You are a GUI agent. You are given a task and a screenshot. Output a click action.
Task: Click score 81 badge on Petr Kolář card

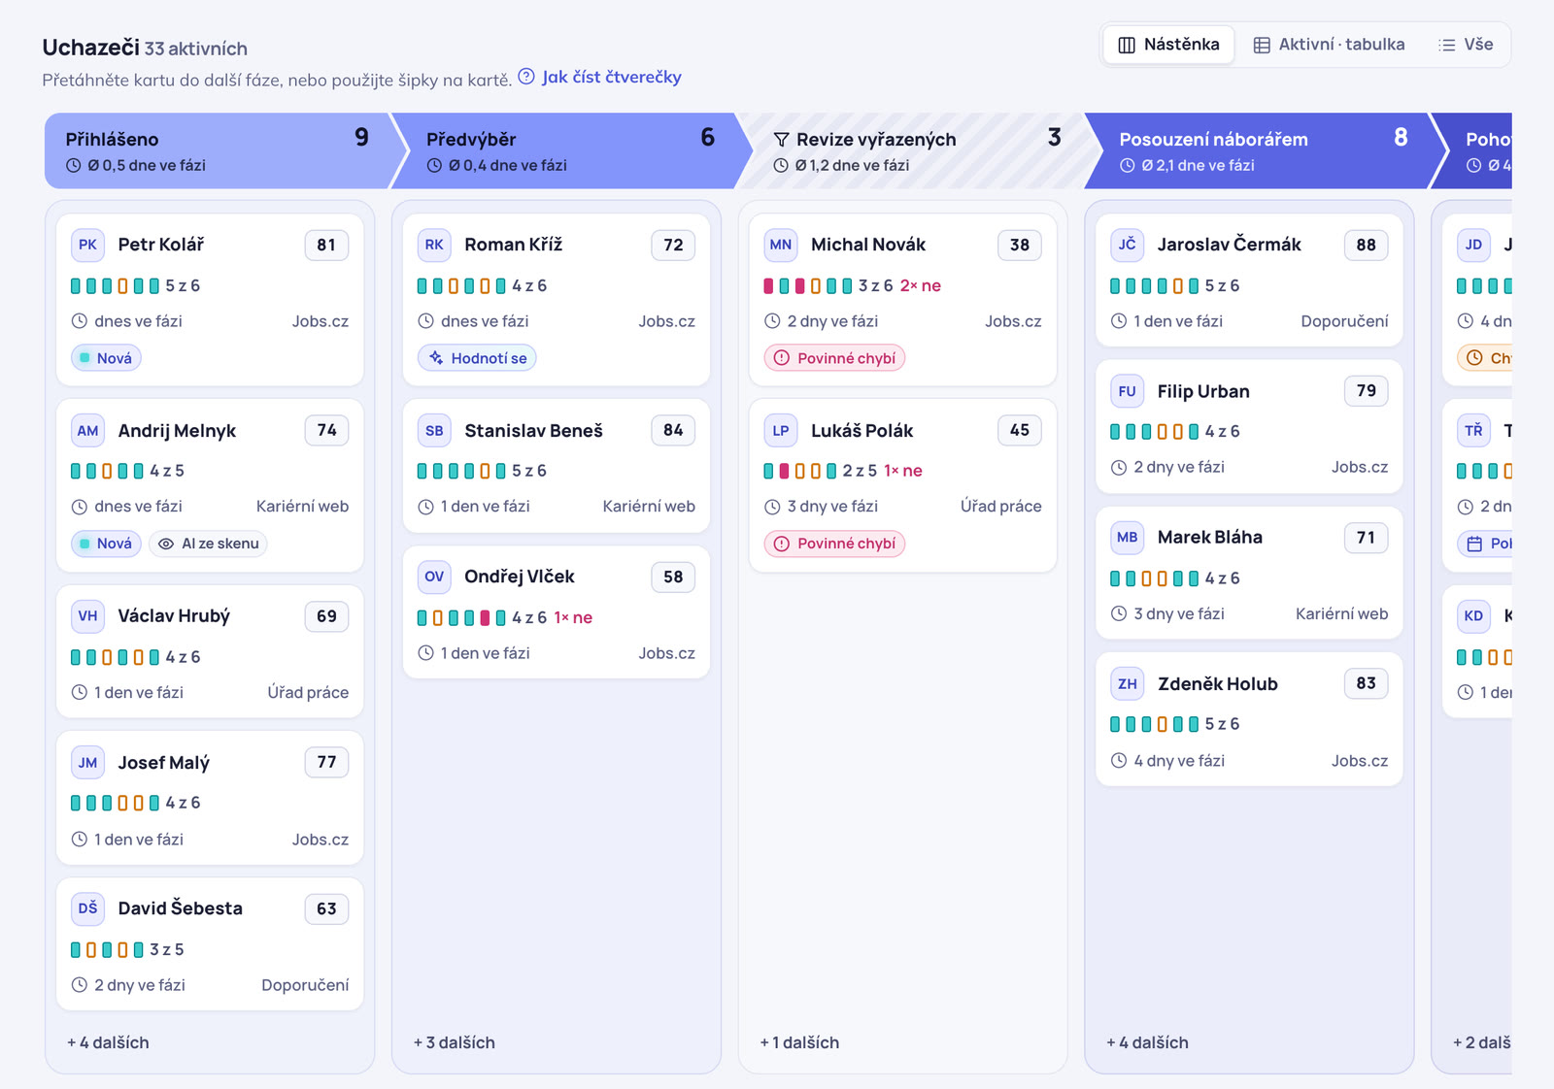(326, 246)
